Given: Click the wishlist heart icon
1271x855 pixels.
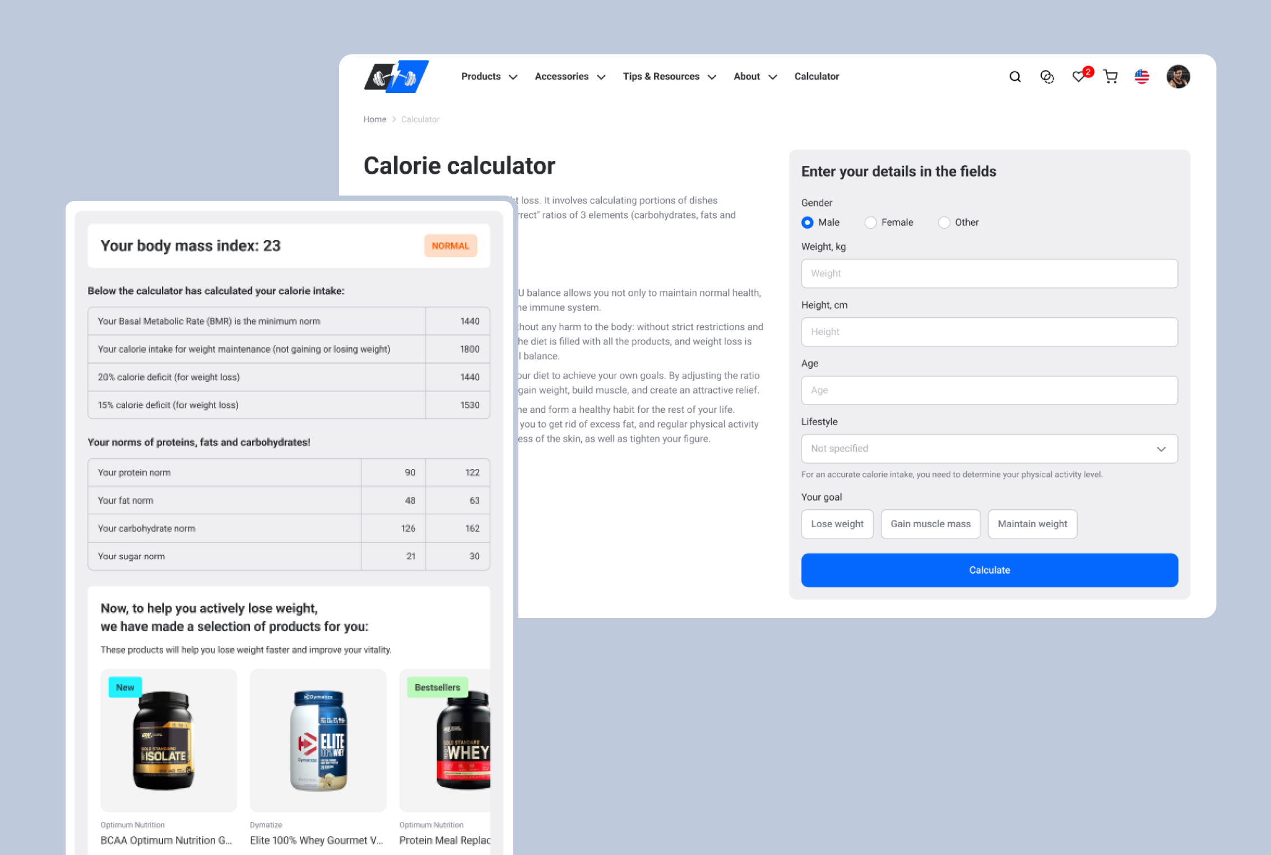Looking at the screenshot, I should pyautogui.click(x=1079, y=76).
